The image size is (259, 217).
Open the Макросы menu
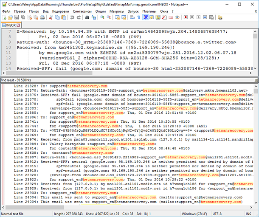coord(117,11)
